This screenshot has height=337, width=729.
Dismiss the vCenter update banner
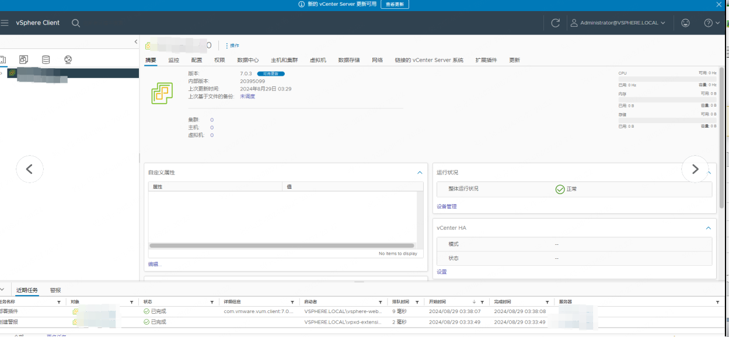click(719, 4)
